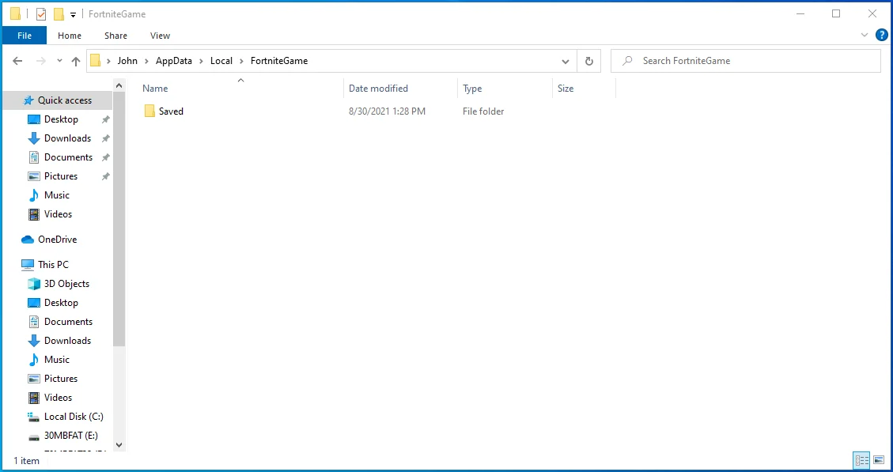The width and height of the screenshot is (893, 472).
Task: Click the 8/30/2021 1:28 PM date cell
Action: point(388,111)
